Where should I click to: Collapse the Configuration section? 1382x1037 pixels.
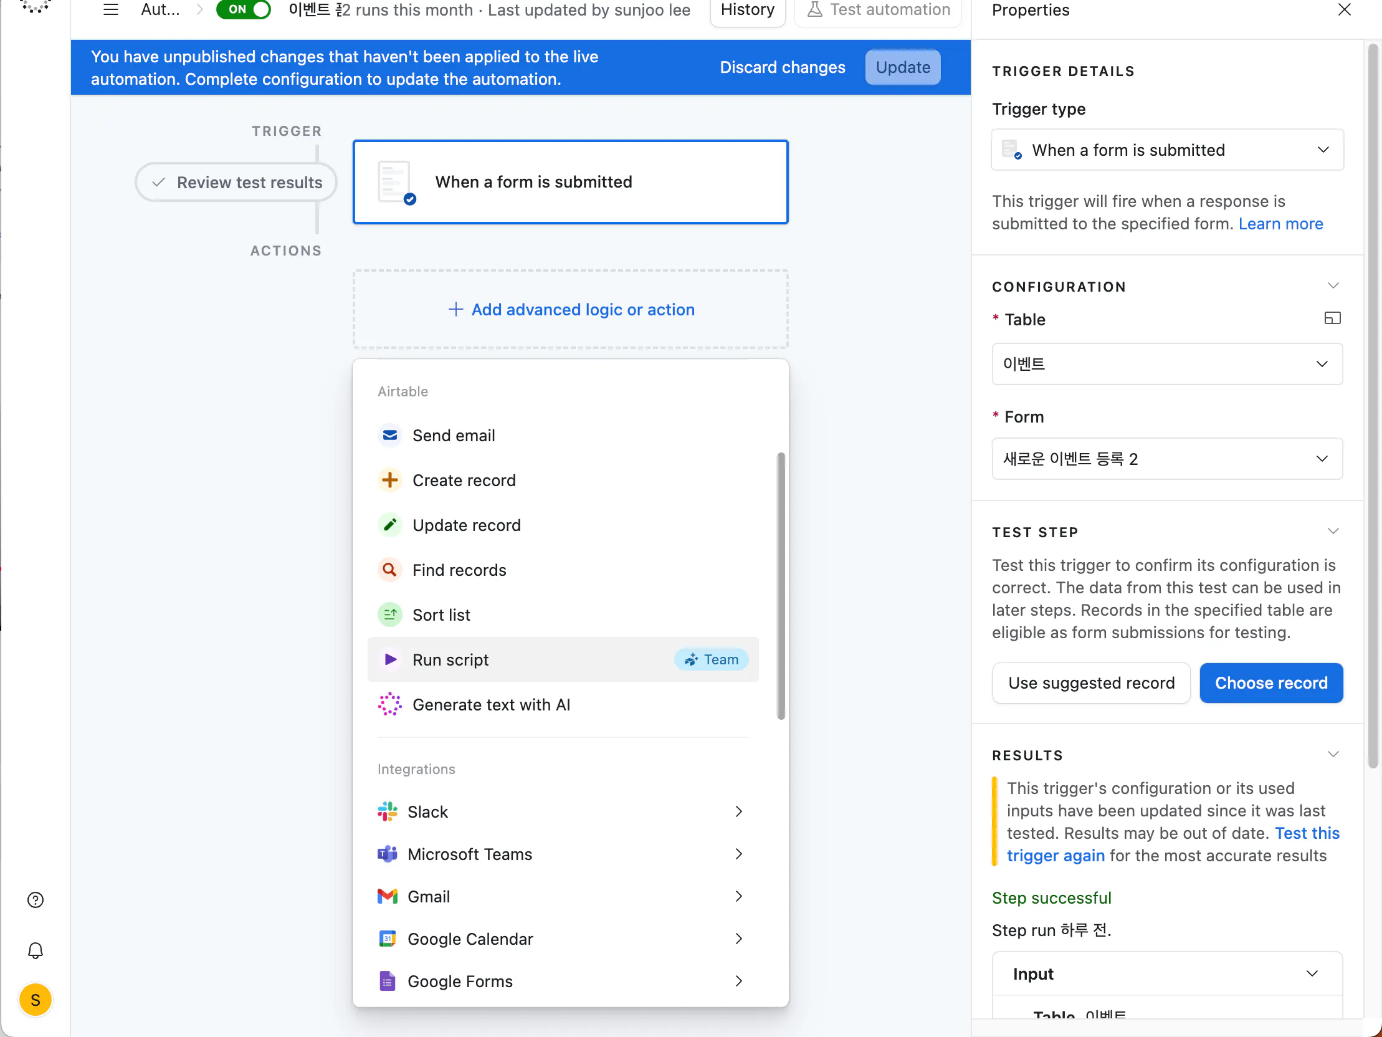click(x=1333, y=286)
